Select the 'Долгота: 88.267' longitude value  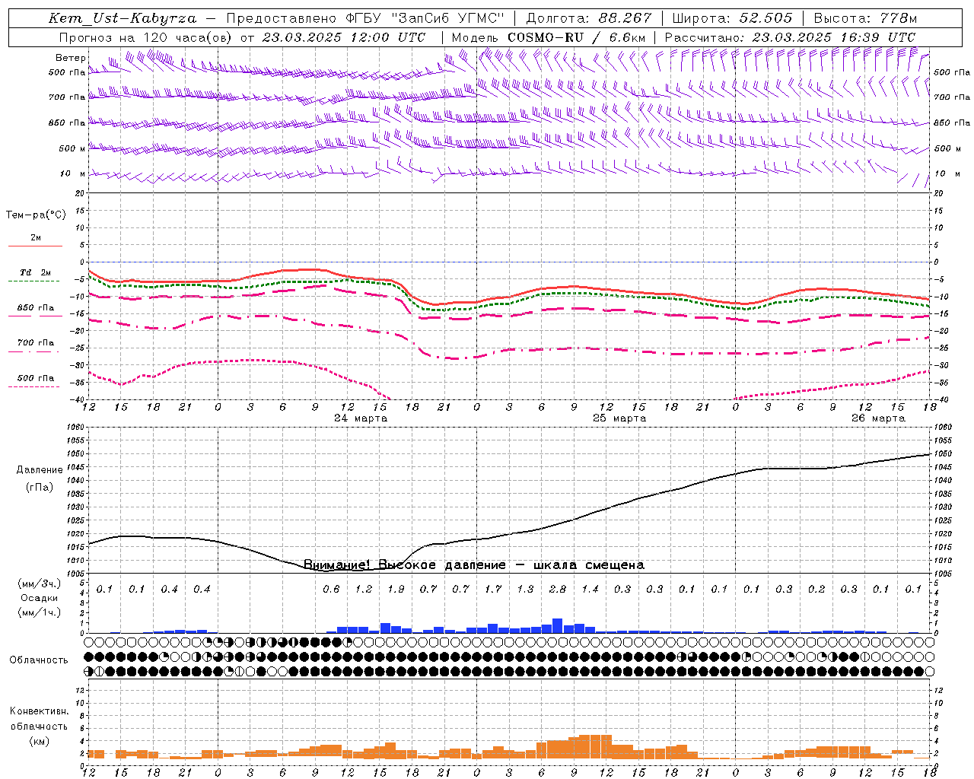click(589, 18)
